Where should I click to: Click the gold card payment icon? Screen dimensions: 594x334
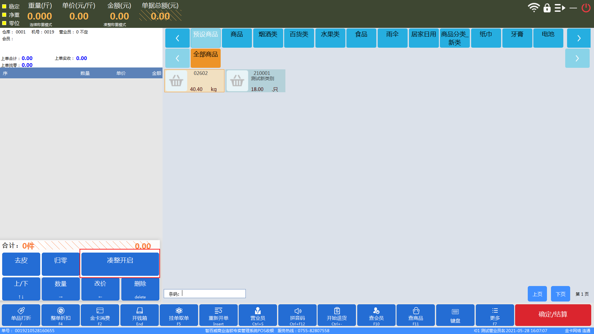[x=100, y=310]
